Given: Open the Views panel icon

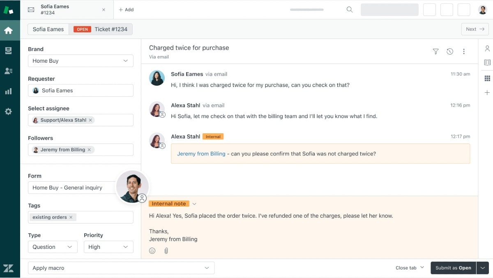Looking at the screenshot, I should (9, 50).
